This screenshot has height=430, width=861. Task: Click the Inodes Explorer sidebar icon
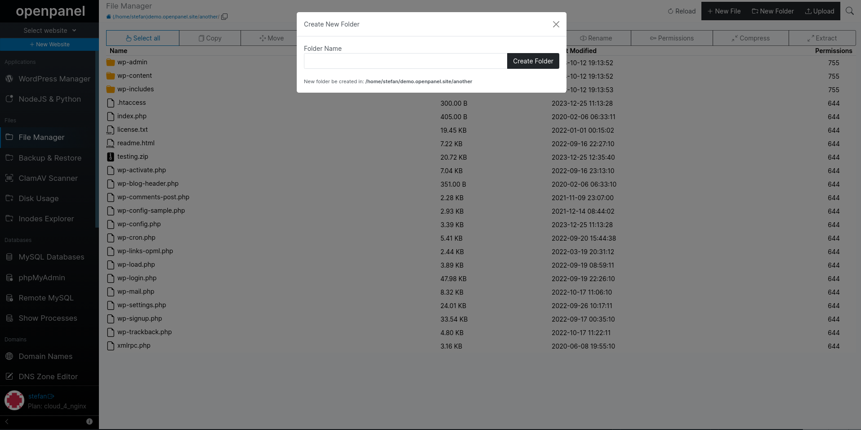9,219
